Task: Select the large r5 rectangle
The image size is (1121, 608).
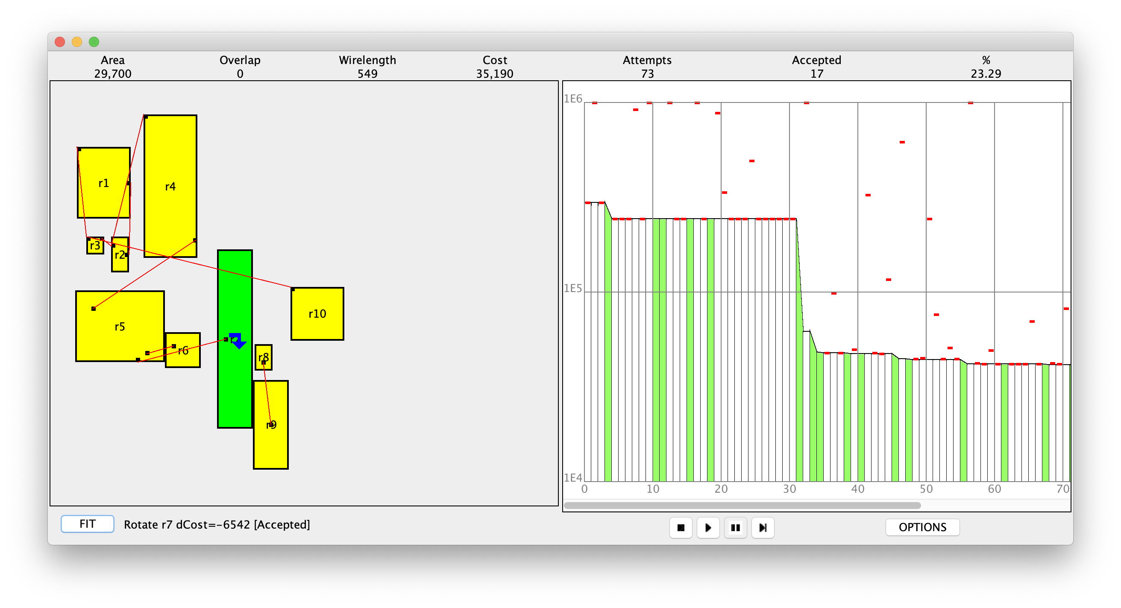Action: tap(120, 326)
